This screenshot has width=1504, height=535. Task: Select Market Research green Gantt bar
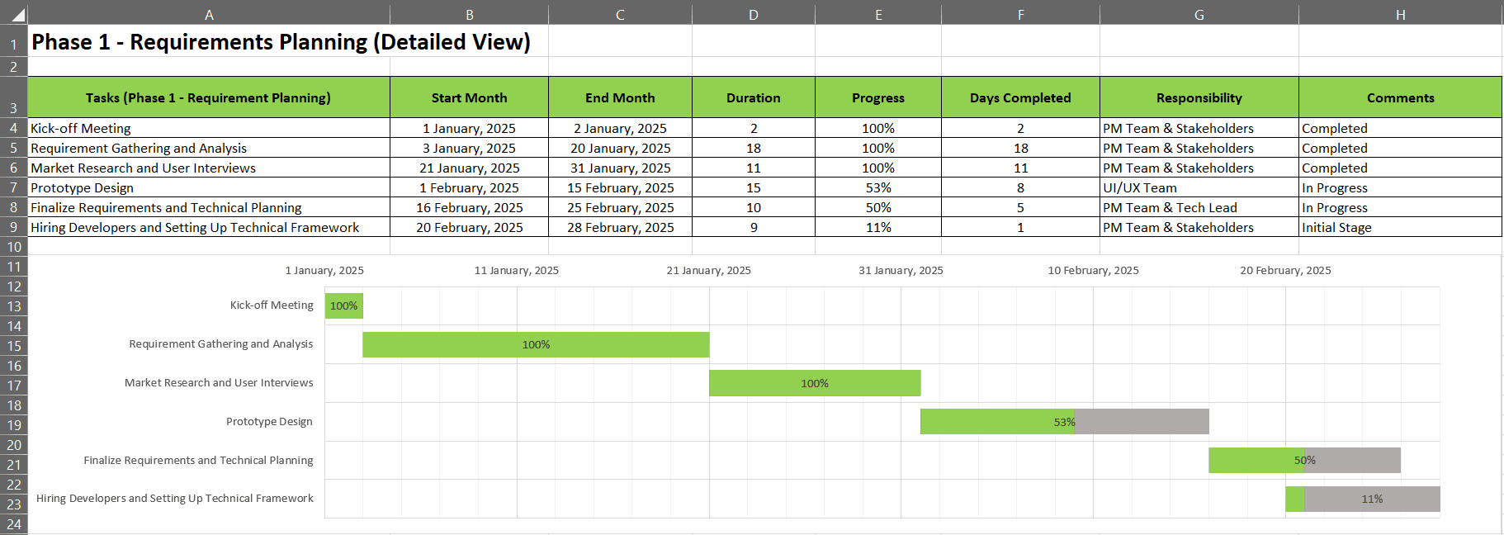(815, 383)
